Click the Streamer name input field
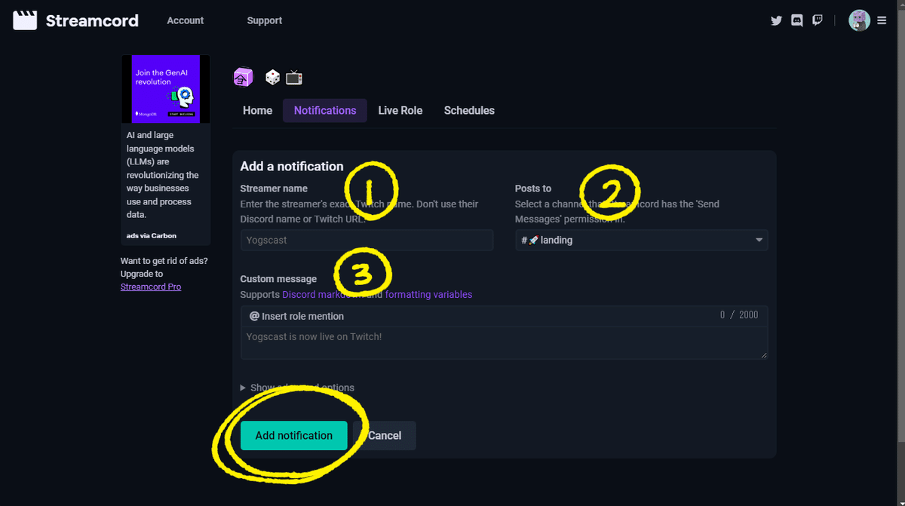The height and width of the screenshot is (506, 905). (367, 240)
